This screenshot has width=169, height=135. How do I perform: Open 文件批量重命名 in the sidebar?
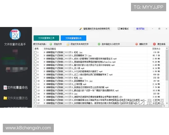16,87
